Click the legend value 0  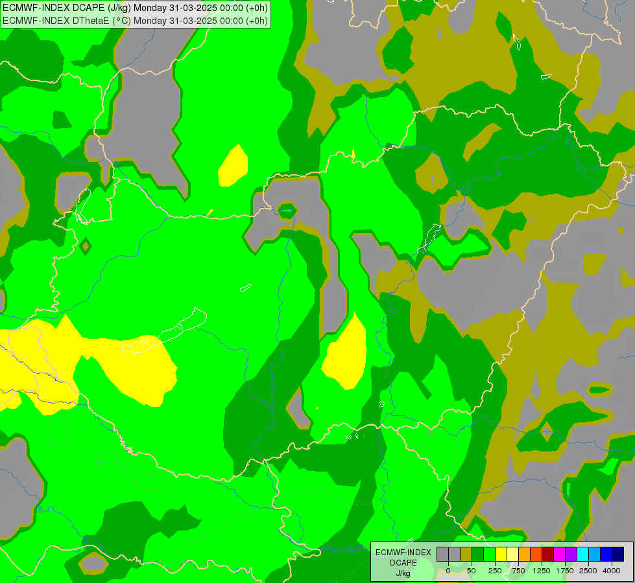point(448,571)
